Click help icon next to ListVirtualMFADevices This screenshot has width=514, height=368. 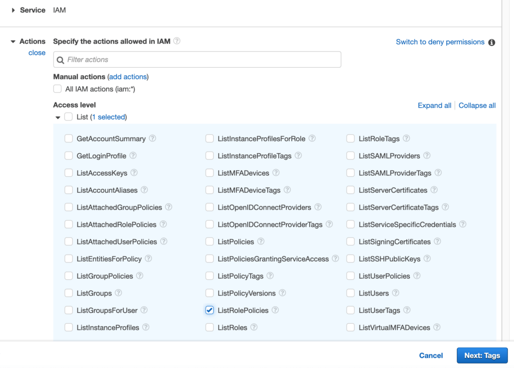[437, 327]
